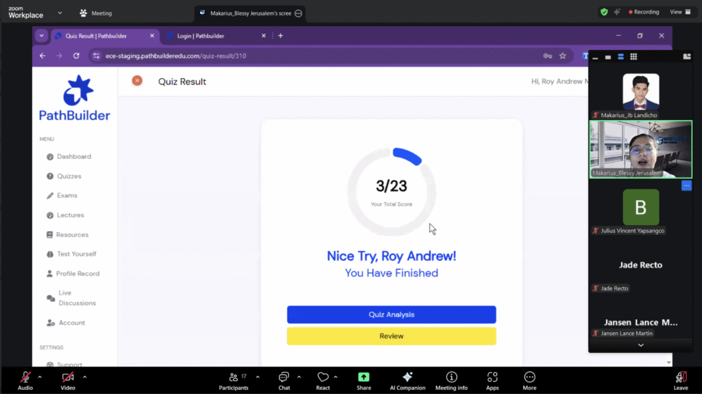Screen dimensions: 702x394
Task: Expand audio options arrow beside Audio
Action: (40, 377)
